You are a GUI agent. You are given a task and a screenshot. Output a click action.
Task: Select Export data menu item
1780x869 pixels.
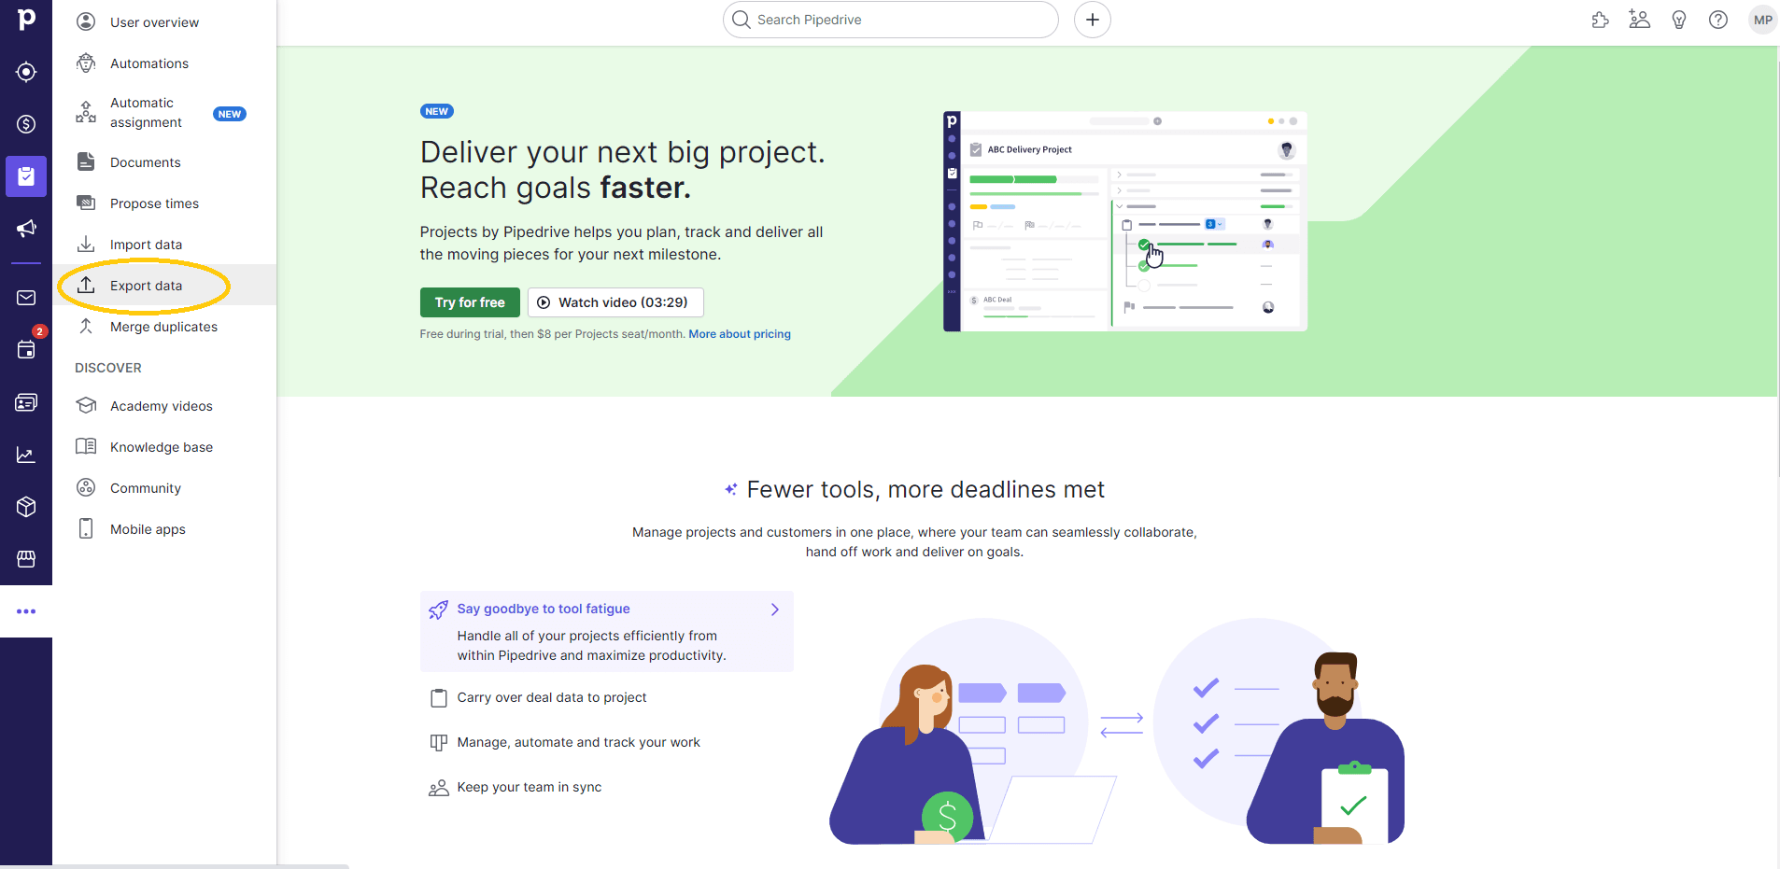point(164,286)
